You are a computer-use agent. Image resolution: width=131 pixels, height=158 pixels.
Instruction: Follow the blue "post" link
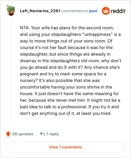(93, 11)
